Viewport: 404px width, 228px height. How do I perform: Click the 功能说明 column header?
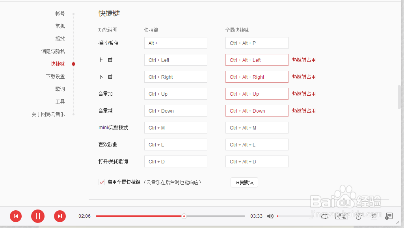click(108, 30)
